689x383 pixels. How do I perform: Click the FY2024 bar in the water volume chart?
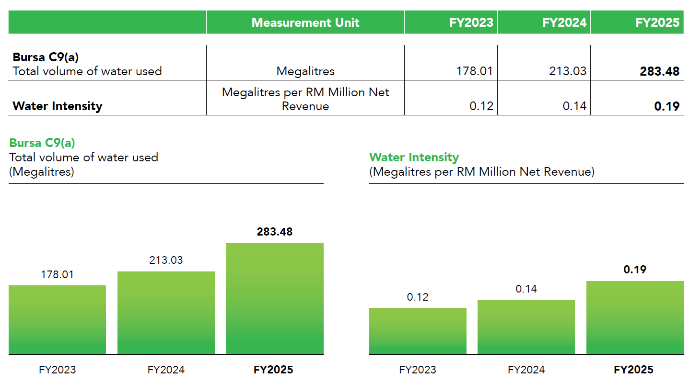pos(166,313)
